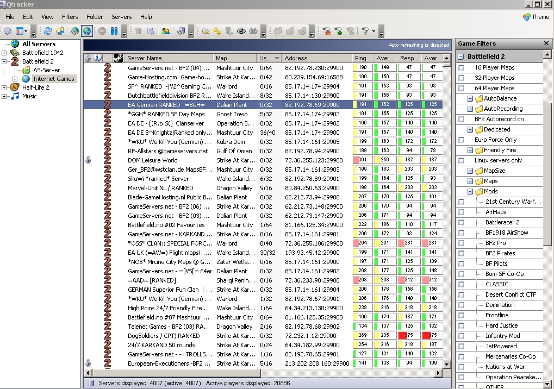Expand the Battlefield 1942 tree node
This screenshot has width=554, height=389.
(x=4, y=53)
